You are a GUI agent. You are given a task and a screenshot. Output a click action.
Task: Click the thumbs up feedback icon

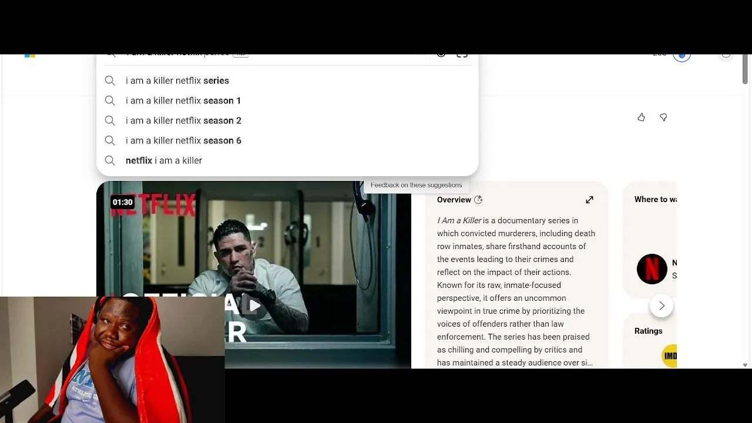click(641, 117)
